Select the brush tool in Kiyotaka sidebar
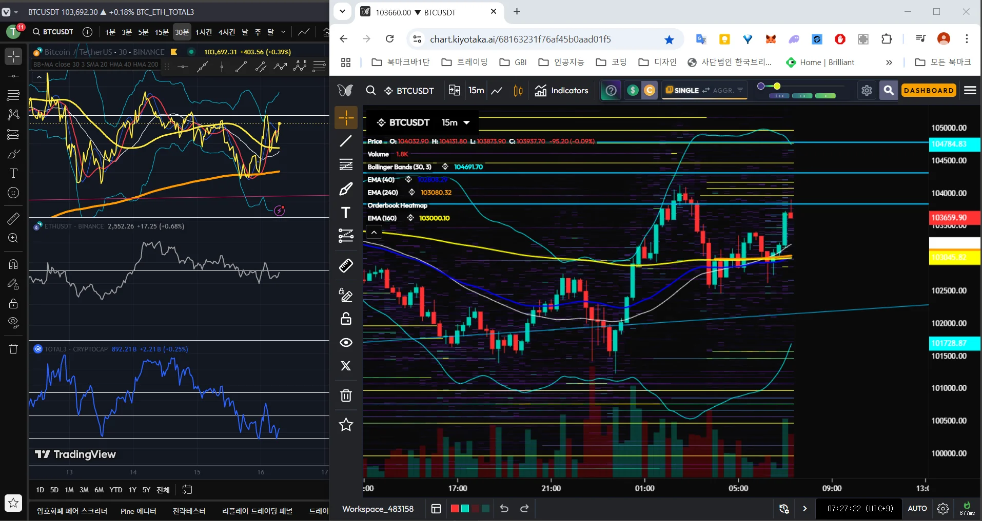The height and width of the screenshot is (521, 982). coord(346,189)
